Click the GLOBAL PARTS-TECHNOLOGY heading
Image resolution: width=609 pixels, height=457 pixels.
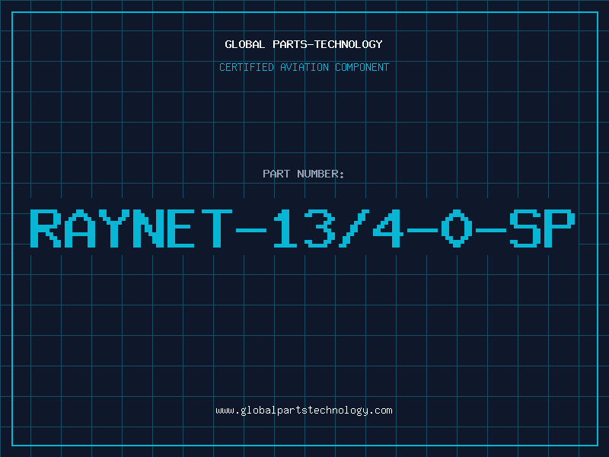[x=304, y=44]
